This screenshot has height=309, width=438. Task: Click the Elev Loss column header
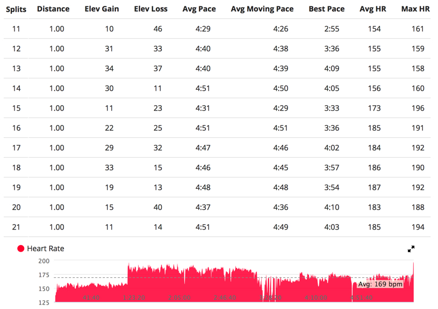[x=150, y=9]
